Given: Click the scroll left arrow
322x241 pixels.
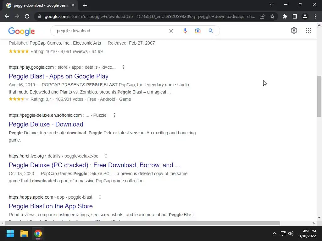Looking at the screenshot, I should [x=3, y=223].
